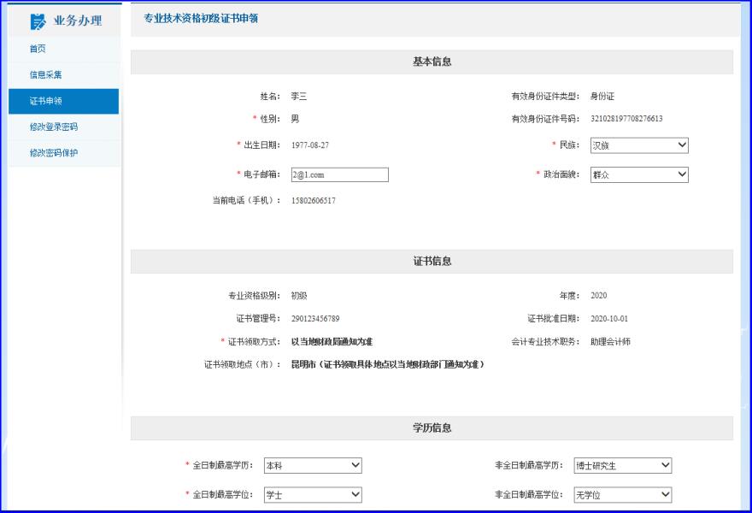
Task: Open the 非全日制最高学位 dropdown
Action: point(622,495)
